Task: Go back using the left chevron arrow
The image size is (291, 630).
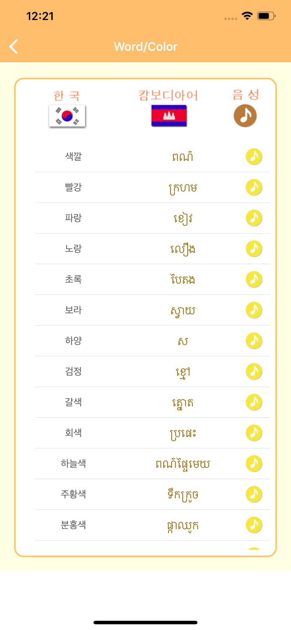Action: [13, 46]
